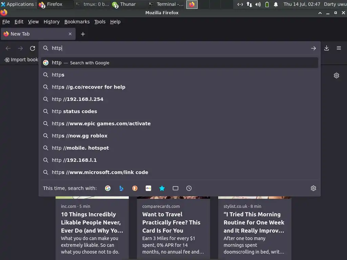Open the notifications bell in system tray
This screenshot has width=347, height=260.
point(276,4)
